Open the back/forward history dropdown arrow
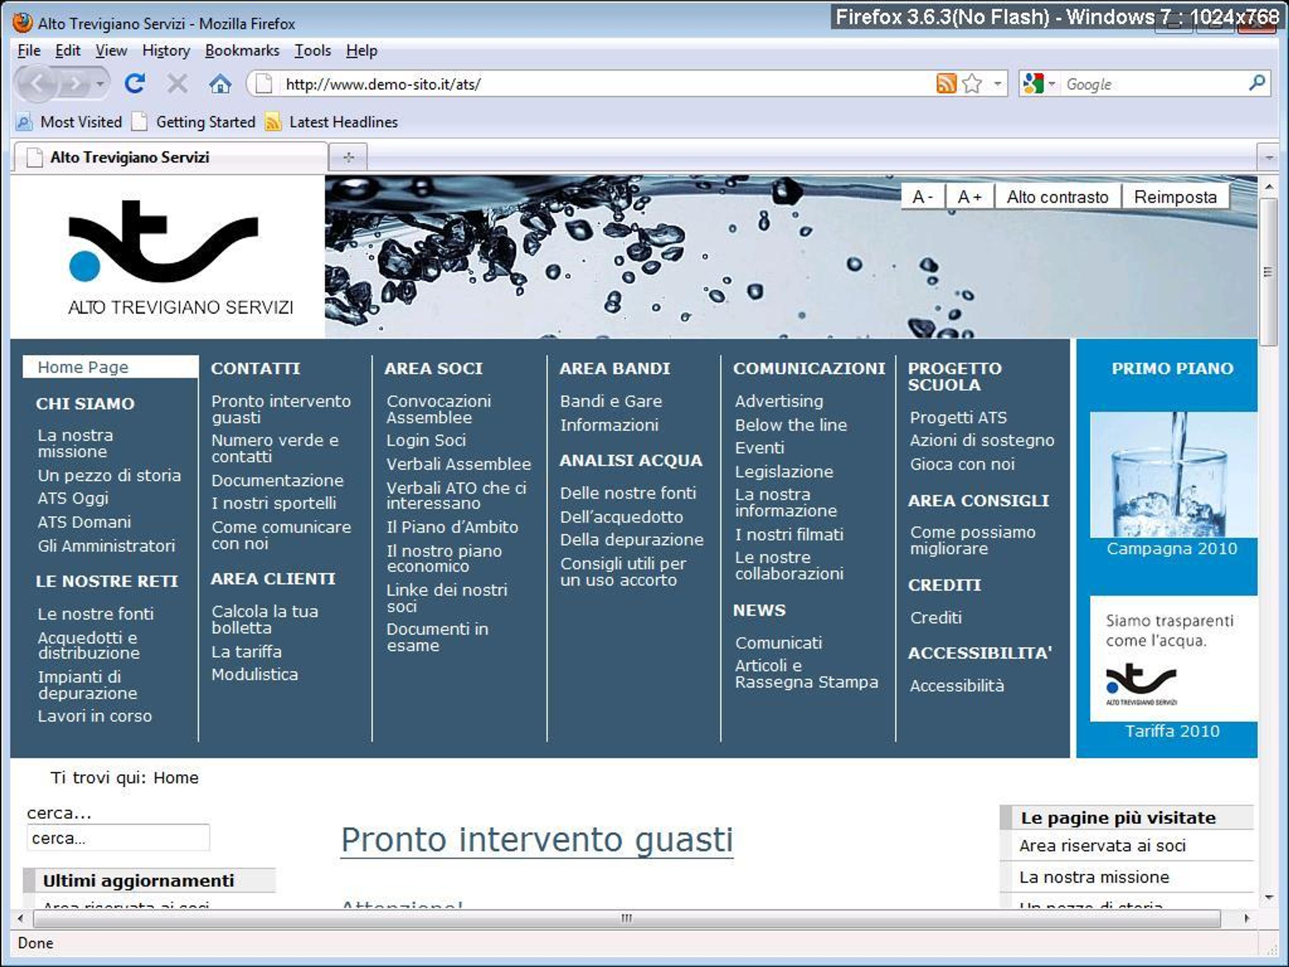1289x967 pixels. (100, 84)
